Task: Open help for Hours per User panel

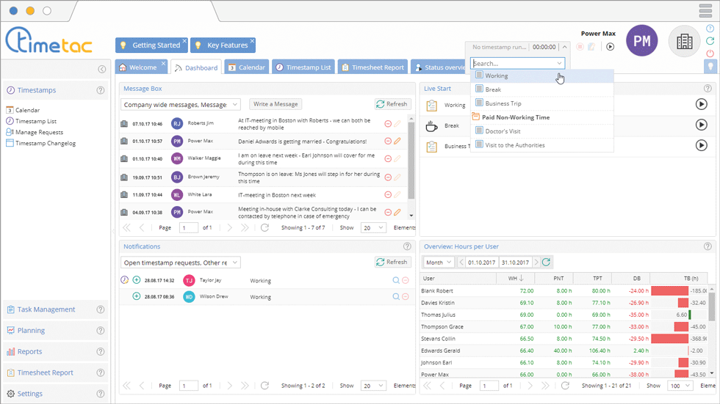Action: 708,246
